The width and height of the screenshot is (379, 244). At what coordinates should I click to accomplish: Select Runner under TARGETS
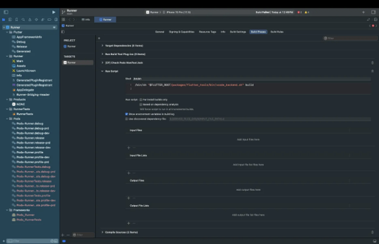tap(78, 62)
